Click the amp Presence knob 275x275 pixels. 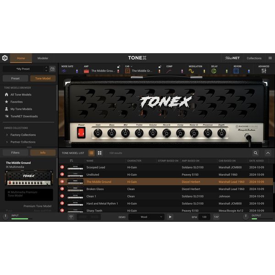tap(208, 133)
